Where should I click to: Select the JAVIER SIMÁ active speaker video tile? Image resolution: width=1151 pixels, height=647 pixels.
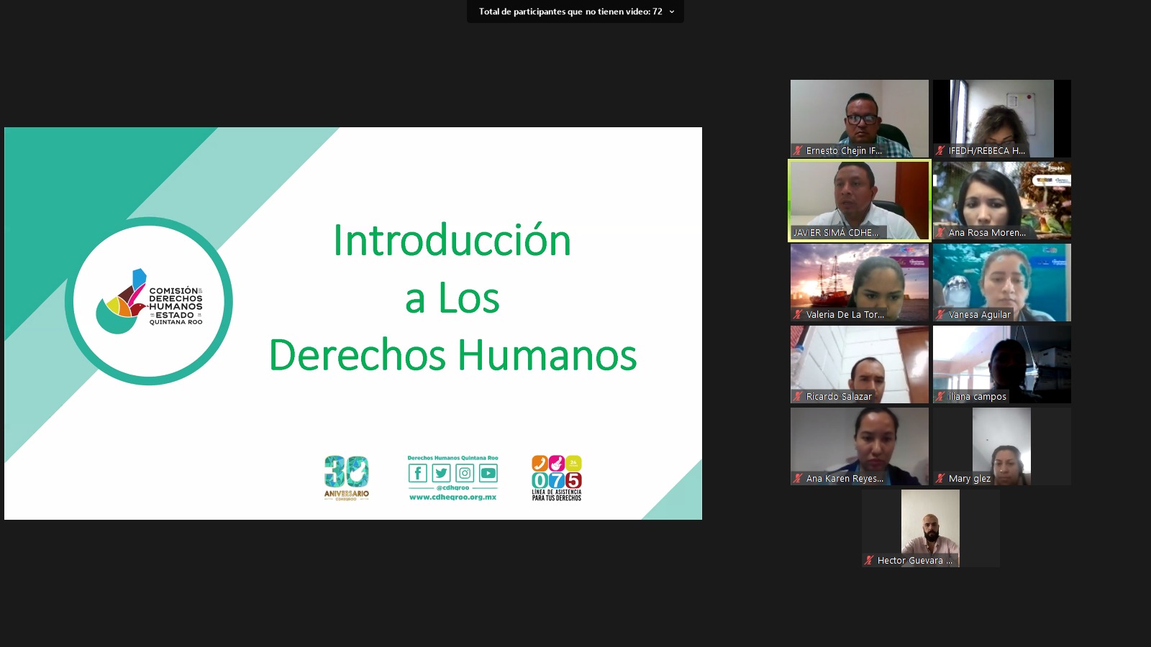859,200
